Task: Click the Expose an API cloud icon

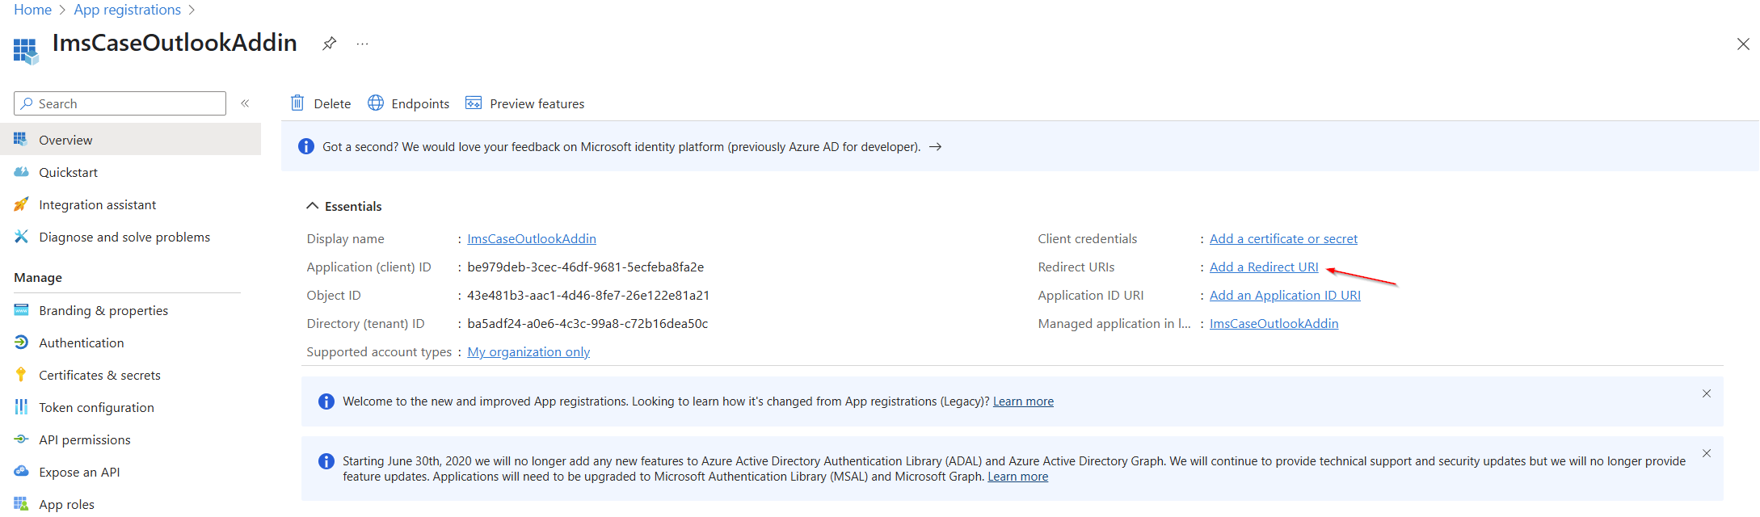Action: click(21, 471)
